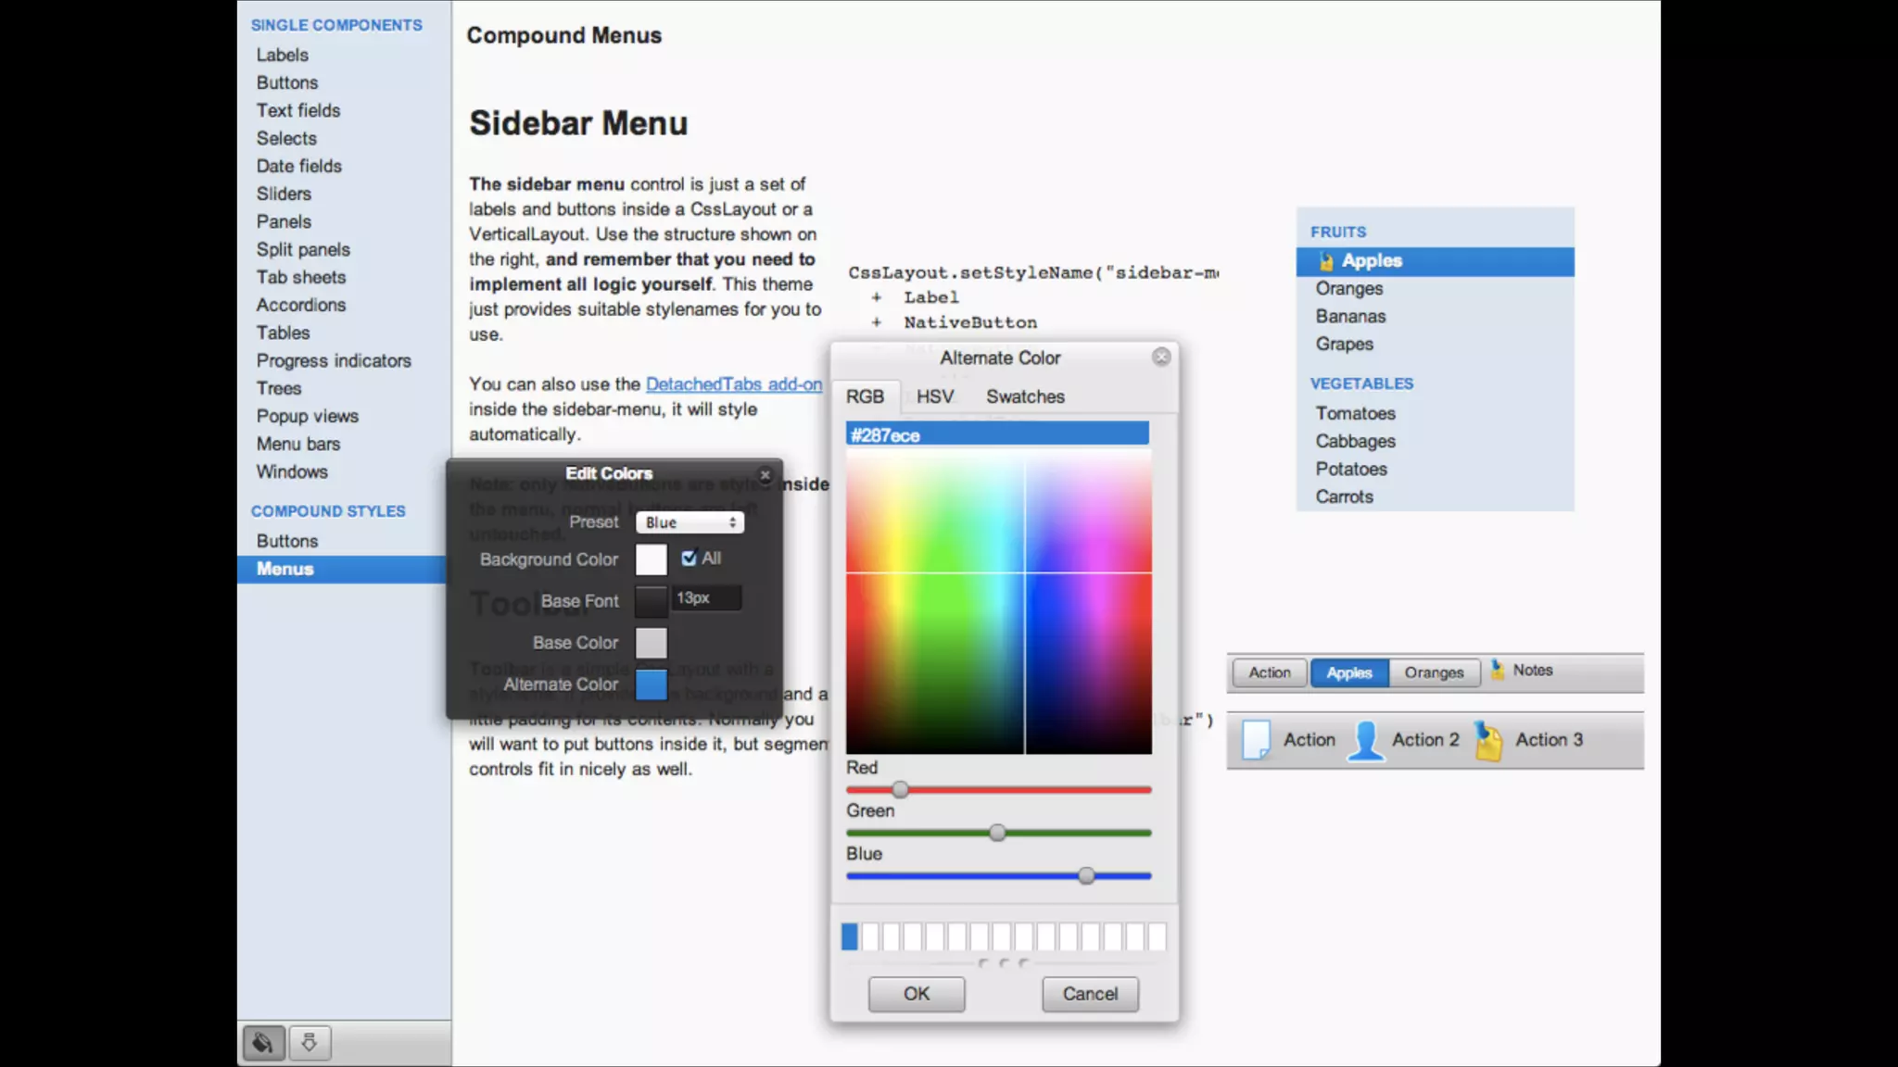Screen dimensions: 1898x1067
Task: Open the Alternate Color blue swatch picker
Action: coord(651,684)
